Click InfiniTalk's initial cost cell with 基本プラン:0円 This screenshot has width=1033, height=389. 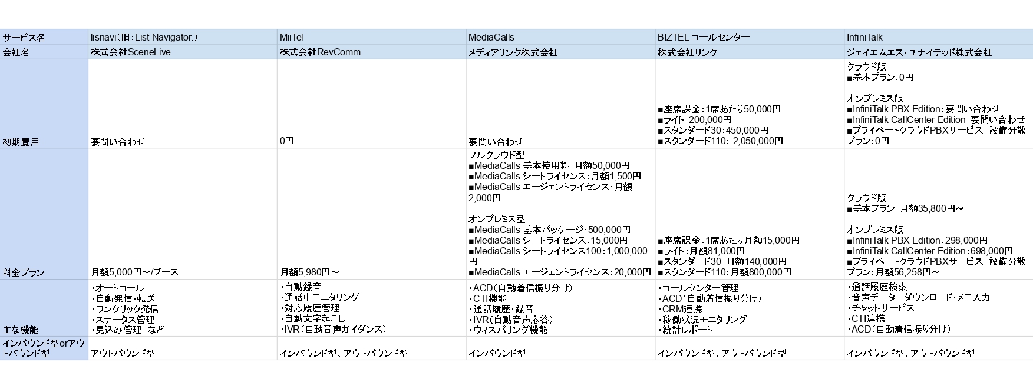click(939, 104)
